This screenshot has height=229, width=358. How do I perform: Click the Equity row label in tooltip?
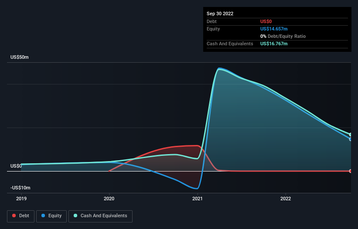tap(213, 29)
